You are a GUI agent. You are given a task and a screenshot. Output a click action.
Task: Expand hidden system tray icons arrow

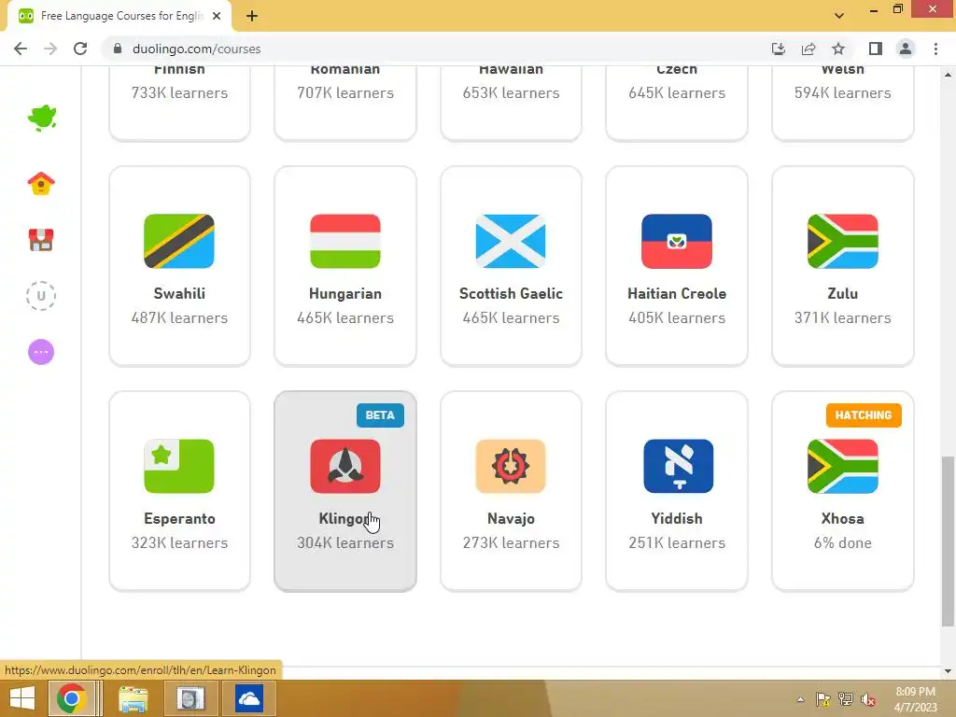pos(800,699)
